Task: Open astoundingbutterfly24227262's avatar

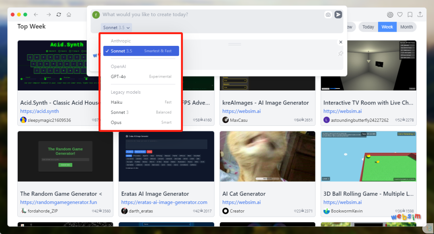Action: 327,120
